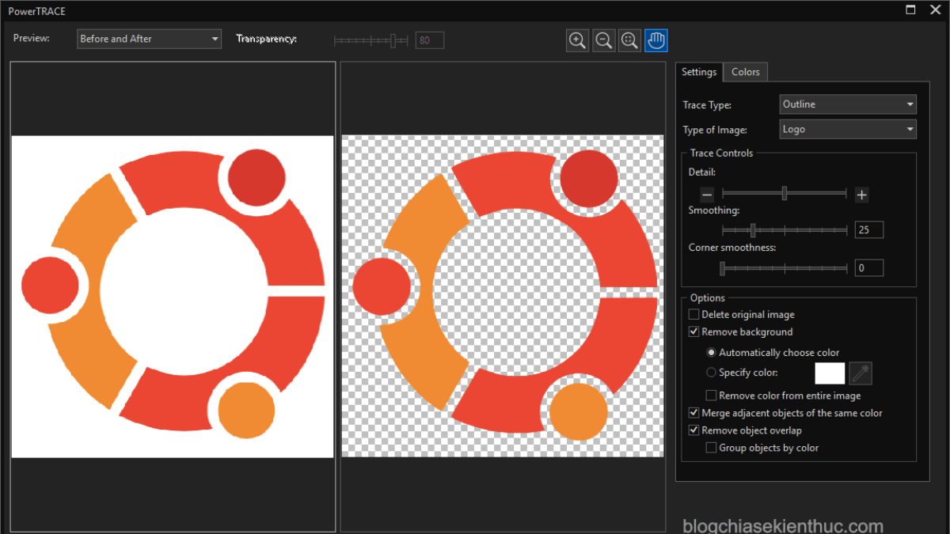Click the 'Trace Controls' group label
The height and width of the screenshot is (534, 950).
722,153
